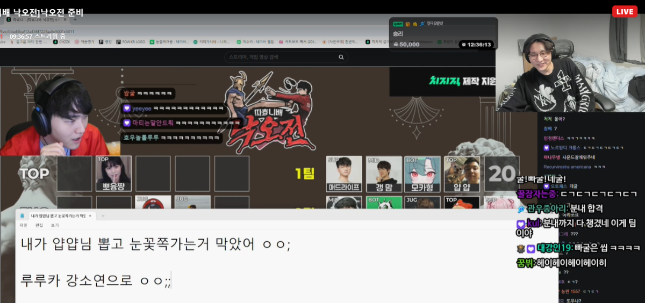Select the 매드라이프 SUP player card
Screen dimensions: 645x303
click(344, 174)
